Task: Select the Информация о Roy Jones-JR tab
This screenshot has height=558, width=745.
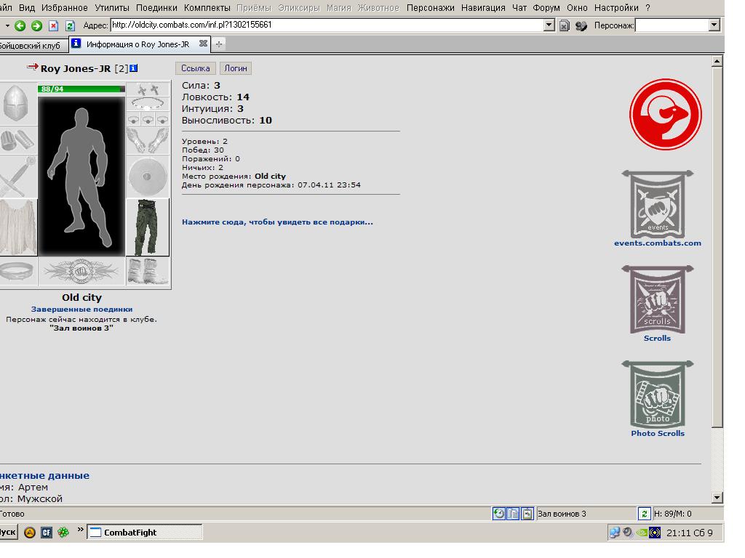Action: point(138,44)
